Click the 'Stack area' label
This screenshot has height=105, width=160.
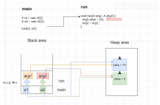coord(37,40)
